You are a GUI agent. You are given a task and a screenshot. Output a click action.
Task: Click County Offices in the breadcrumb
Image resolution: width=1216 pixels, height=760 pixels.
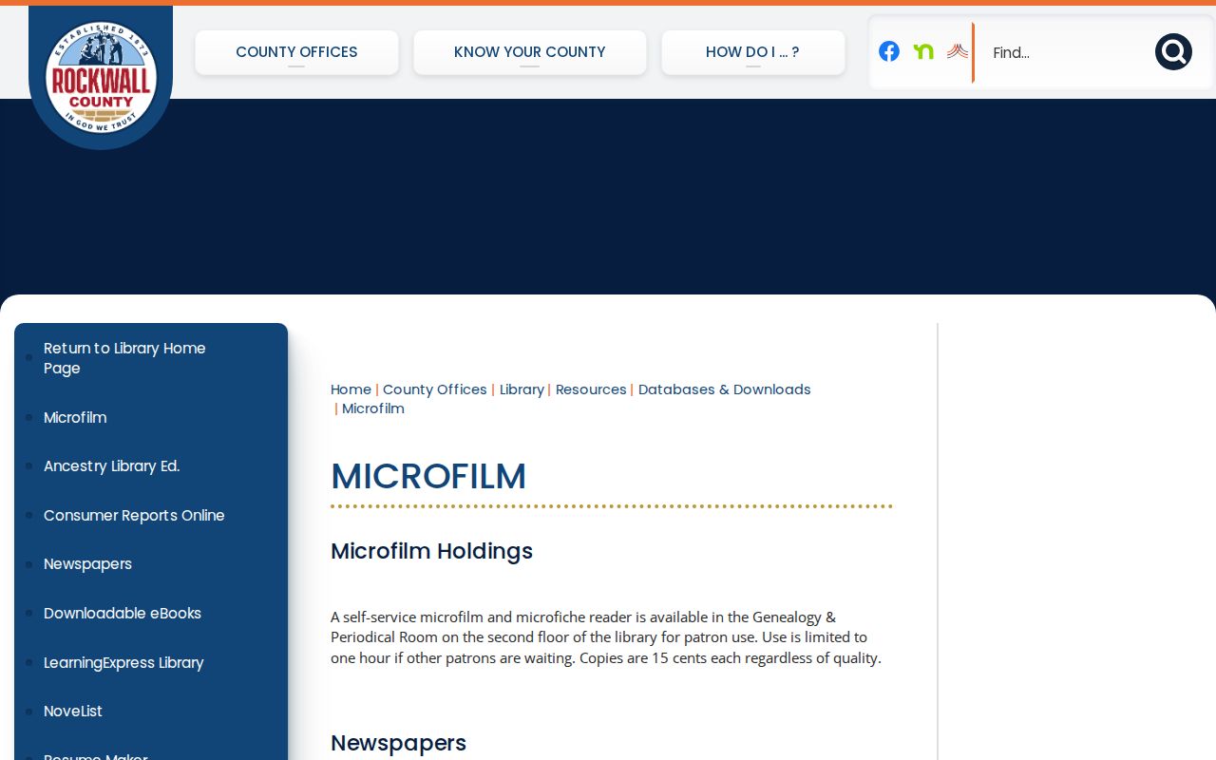pyautogui.click(x=434, y=389)
